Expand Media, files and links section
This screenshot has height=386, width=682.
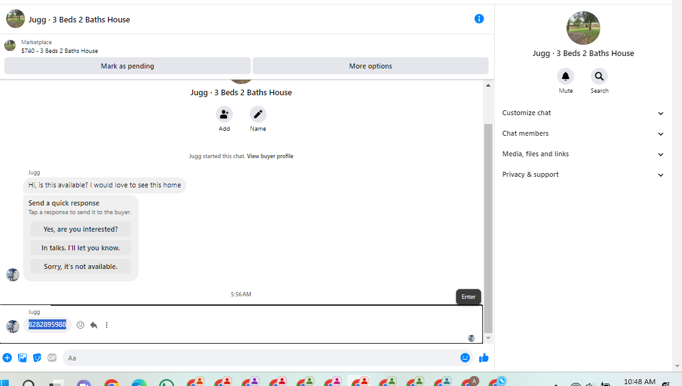[583, 154]
